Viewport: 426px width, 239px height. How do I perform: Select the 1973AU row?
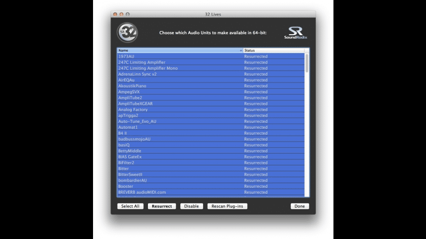(211, 56)
